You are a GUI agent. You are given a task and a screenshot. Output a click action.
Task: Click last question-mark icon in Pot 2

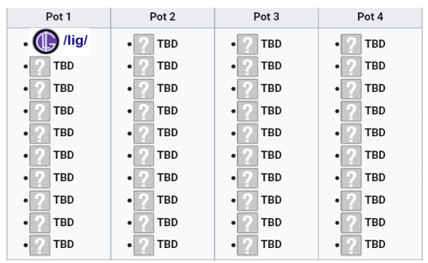pyautogui.click(x=144, y=245)
